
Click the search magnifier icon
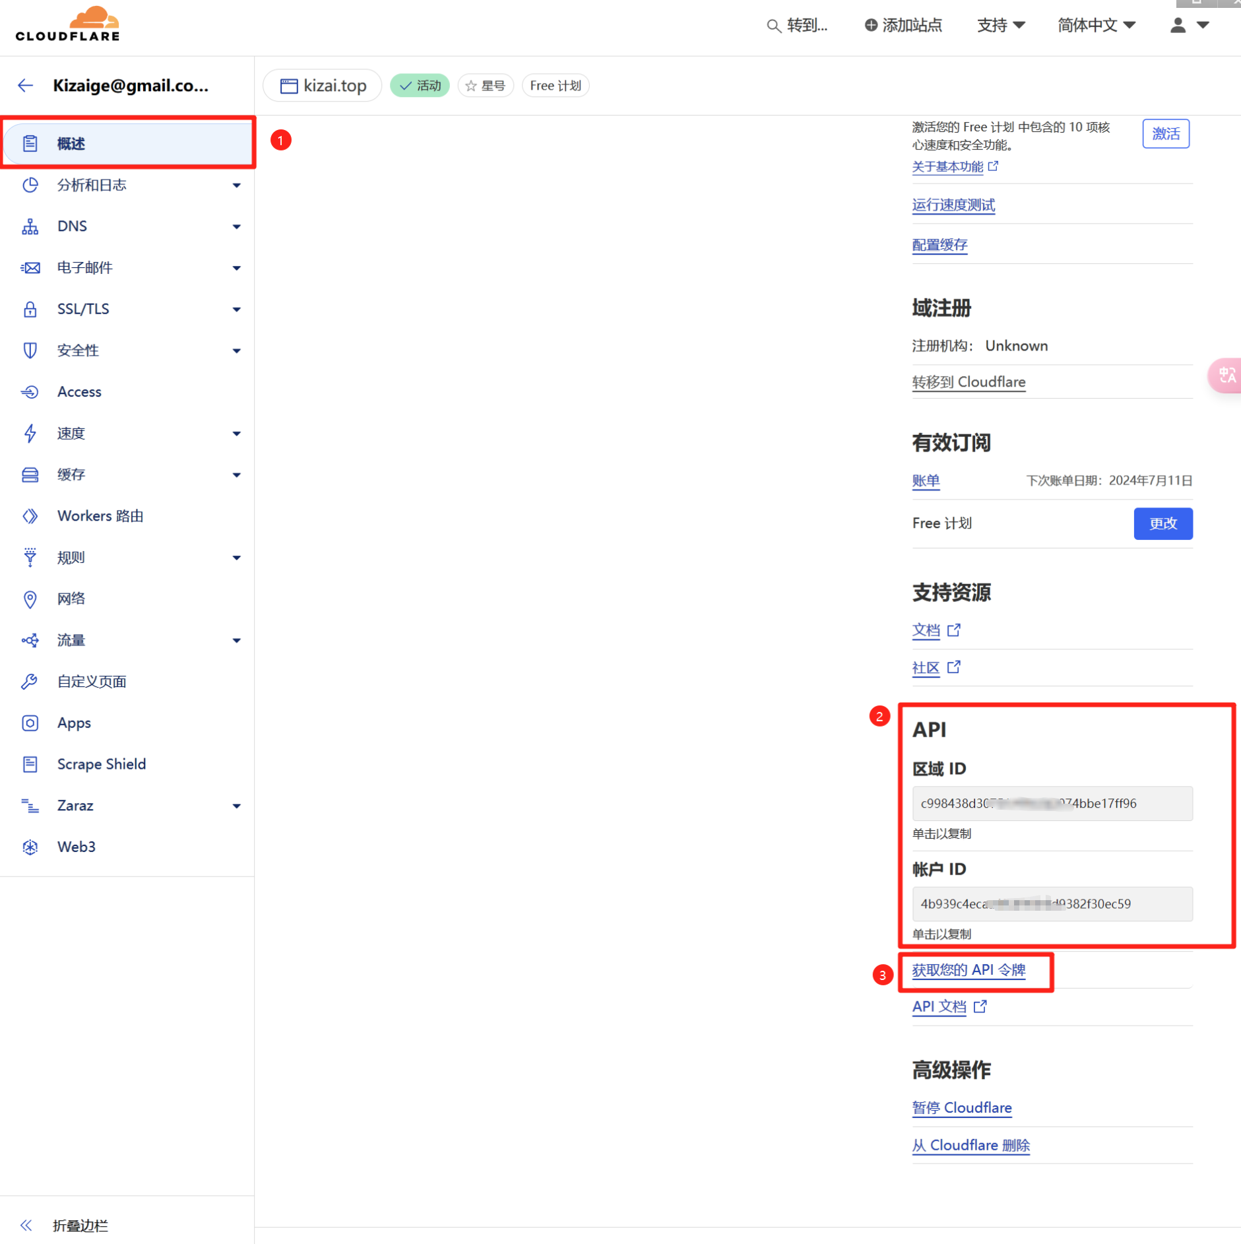[x=773, y=26]
